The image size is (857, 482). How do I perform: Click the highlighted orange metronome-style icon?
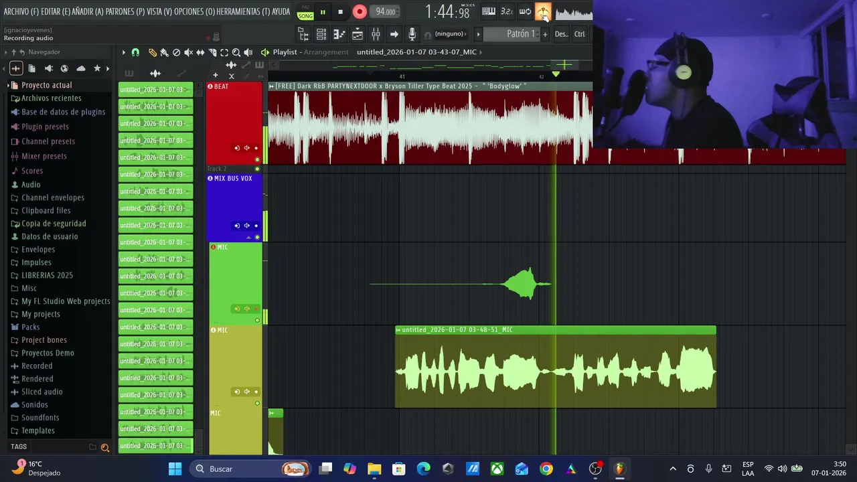[543, 11]
